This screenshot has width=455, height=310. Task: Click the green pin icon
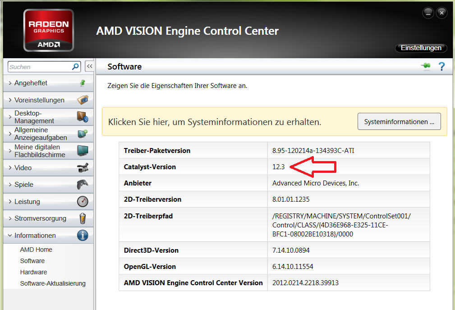pyautogui.click(x=425, y=66)
